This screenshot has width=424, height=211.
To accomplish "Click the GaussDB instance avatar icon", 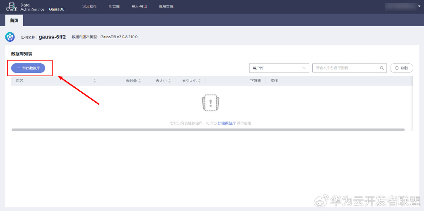I will pos(10,37).
